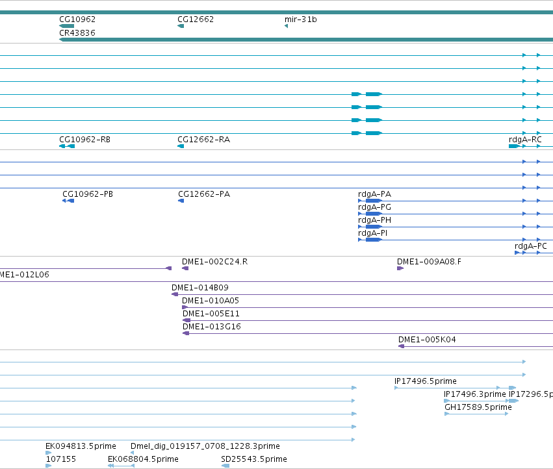Image resolution: width=553 pixels, height=469 pixels.
Task: Click the SD25543.5prime feature glyph
Action: (x=225, y=466)
